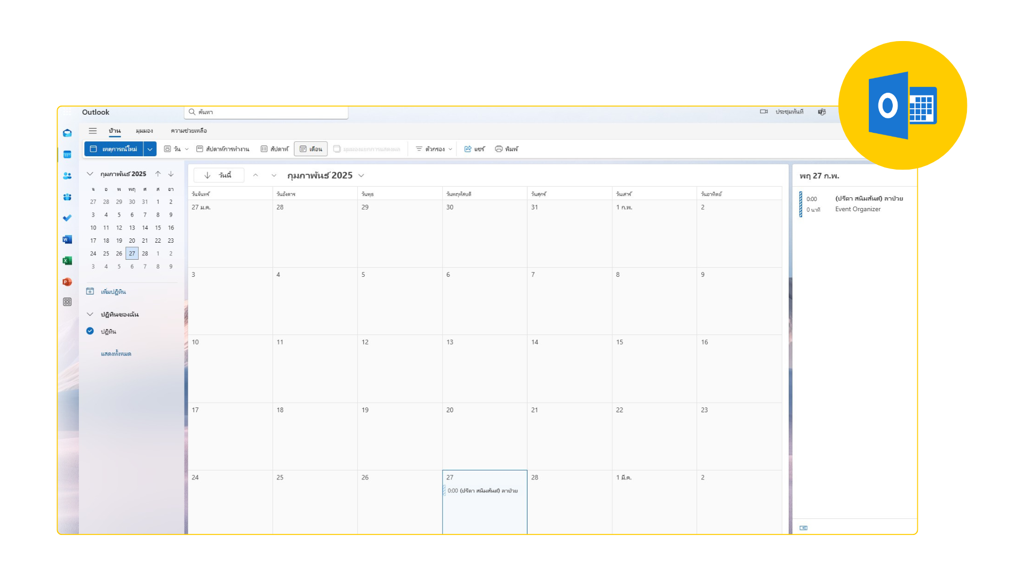Click the Print (พิมพ์) toolbar icon
1024x576 pixels.
point(499,149)
